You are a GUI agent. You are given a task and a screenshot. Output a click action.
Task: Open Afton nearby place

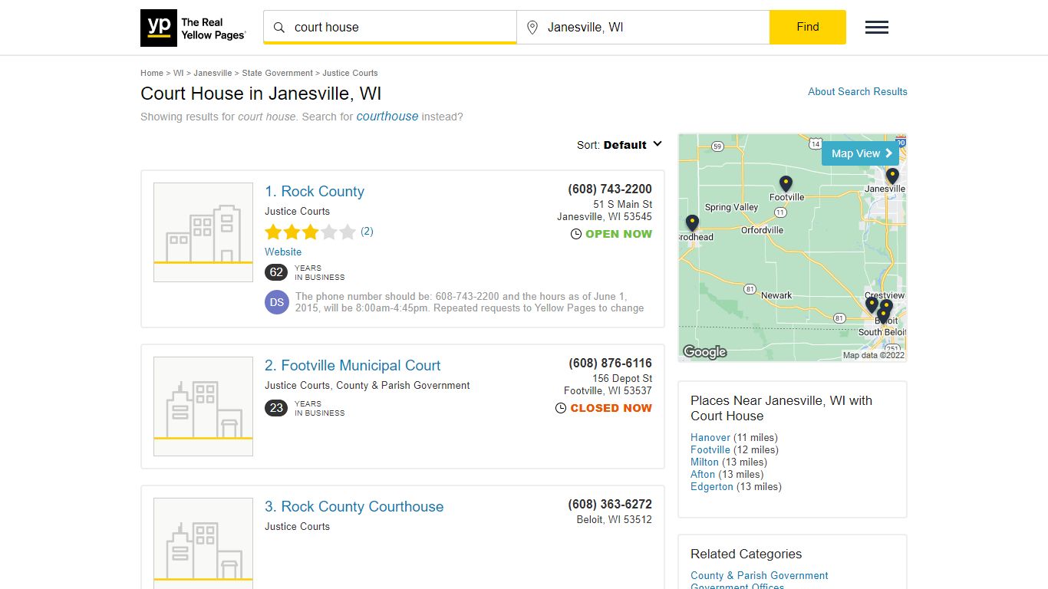pos(703,474)
